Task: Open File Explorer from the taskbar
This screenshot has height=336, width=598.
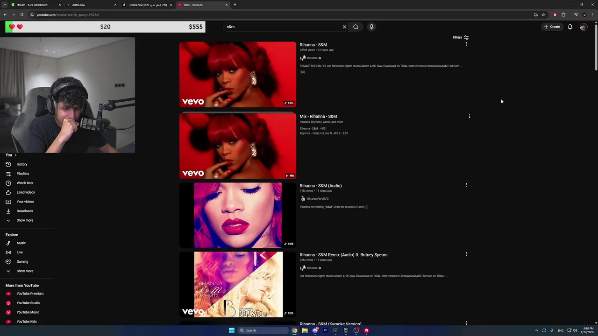Action: (305, 330)
